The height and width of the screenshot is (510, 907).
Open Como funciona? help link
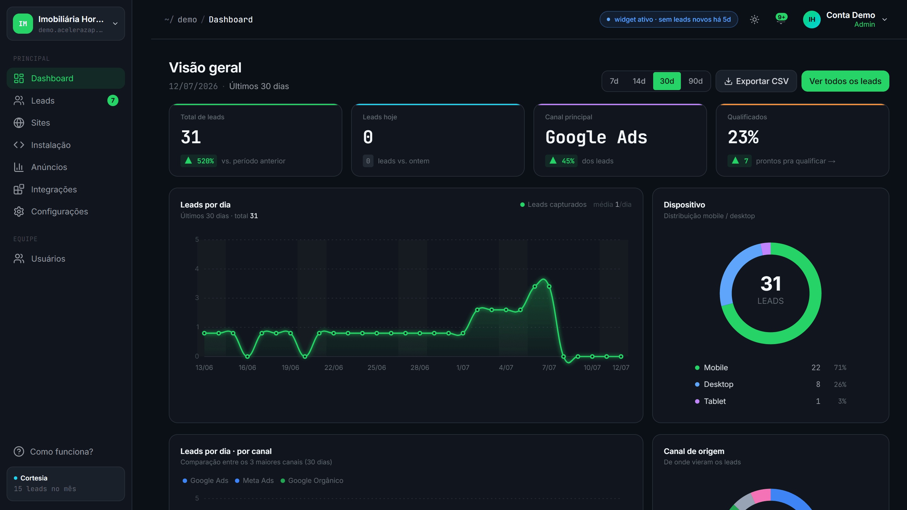coord(54,451)
